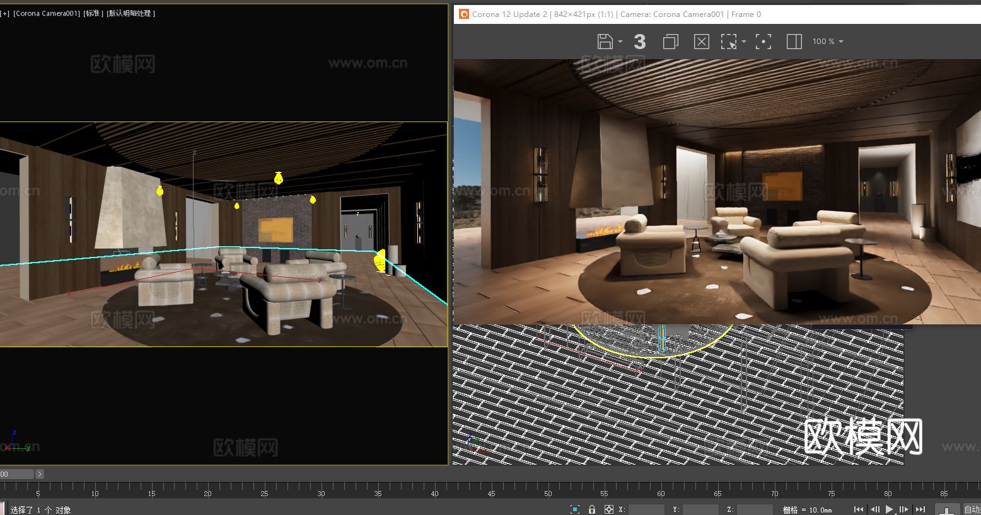The height and width of the screenshot is (515, 981).
Task: Toggle absolute/offset transform mode icon
Action: (x=609, y=509)
